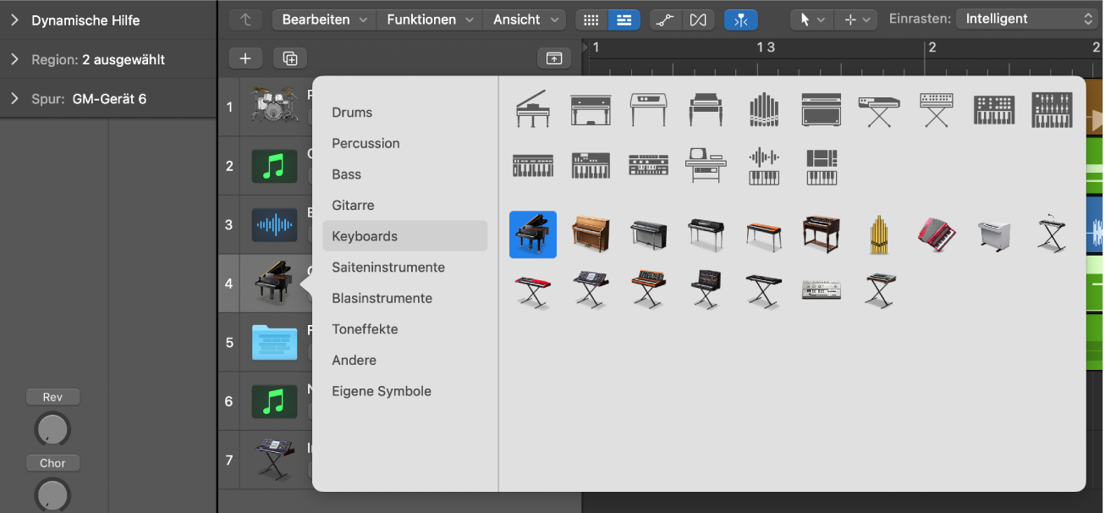Switch to the Eigene Symbole category
Viewport: 1105px width, 513px height.
pyautogui.click(x=382, y=391)
